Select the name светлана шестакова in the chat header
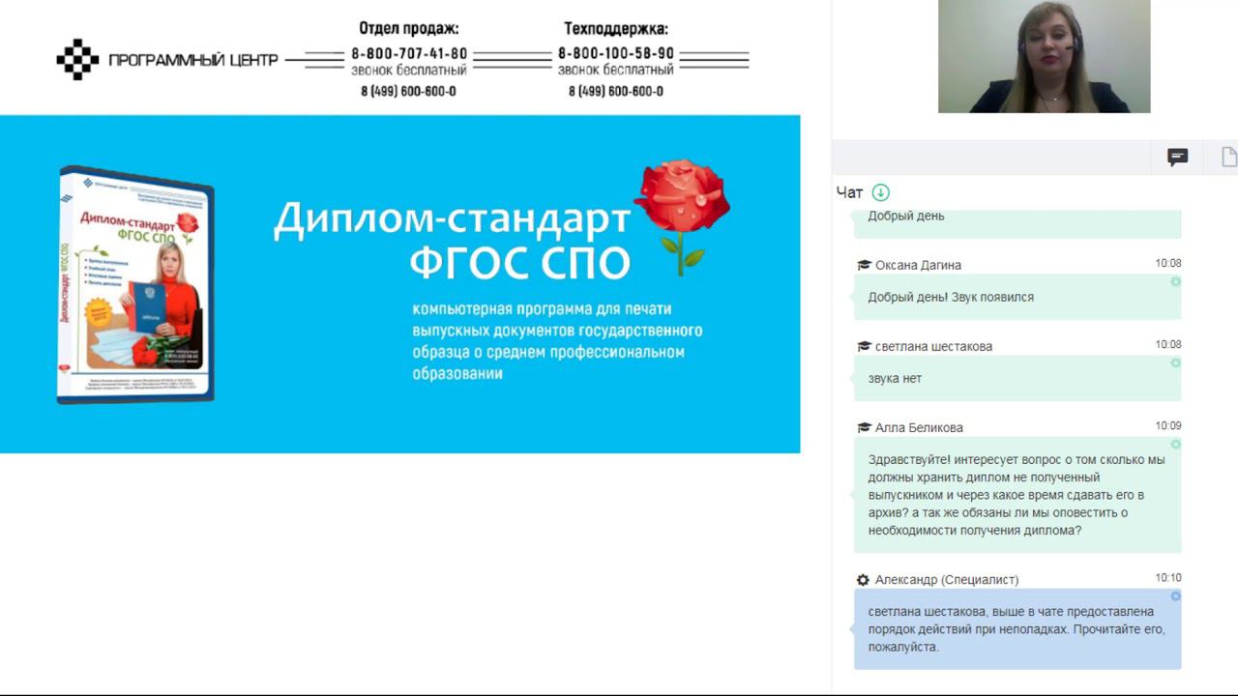Screen dimensions: 1238x696 [933, 346]
